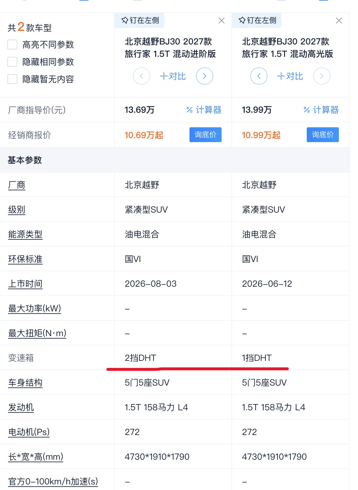Open 计算器 for 13.99万 model
Screen dimensions: 358x490
(321, 110)
